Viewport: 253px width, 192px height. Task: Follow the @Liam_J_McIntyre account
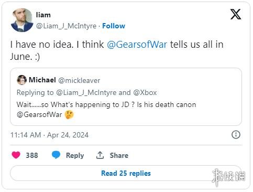pos(114,26)
